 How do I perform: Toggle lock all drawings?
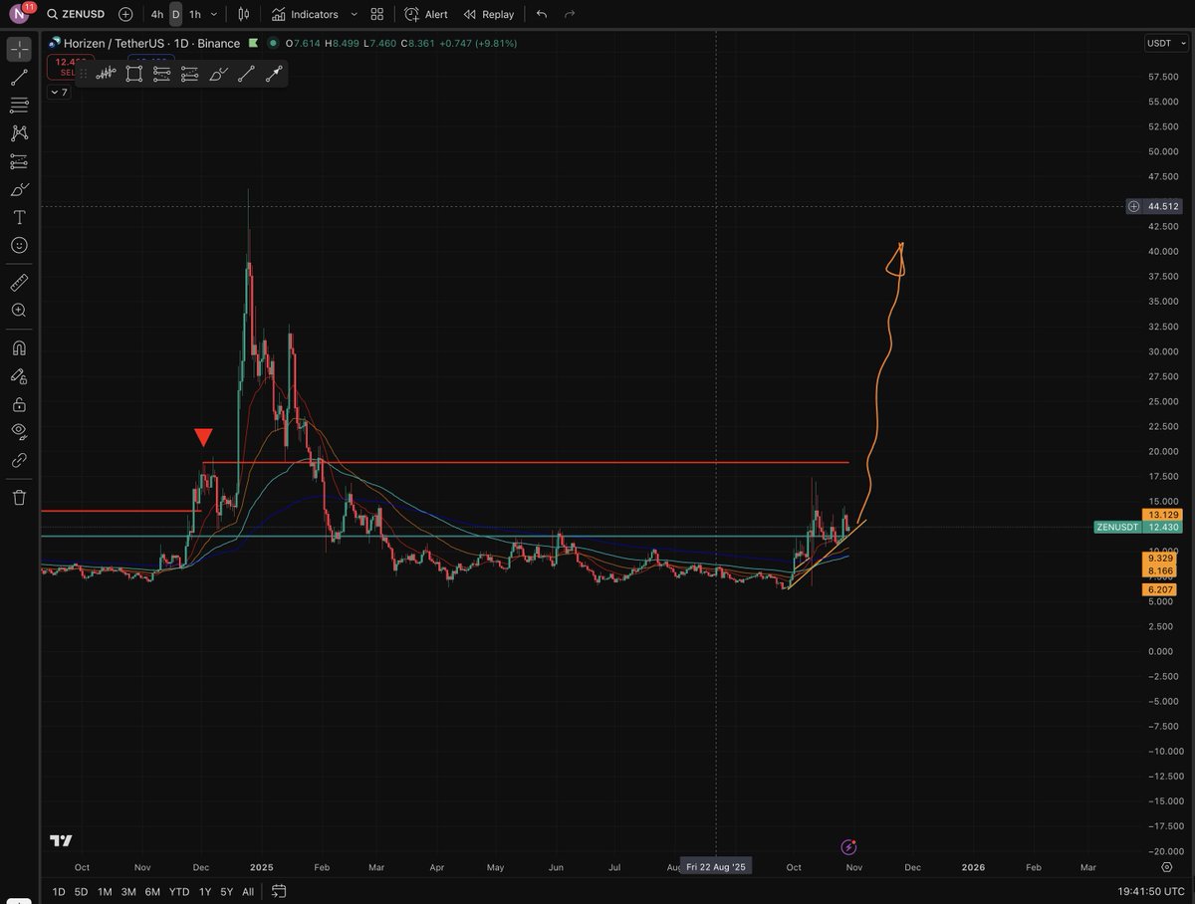[19, 404]
